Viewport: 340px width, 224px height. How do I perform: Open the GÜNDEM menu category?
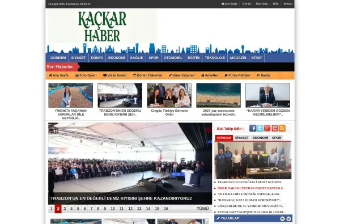(58, 58)
